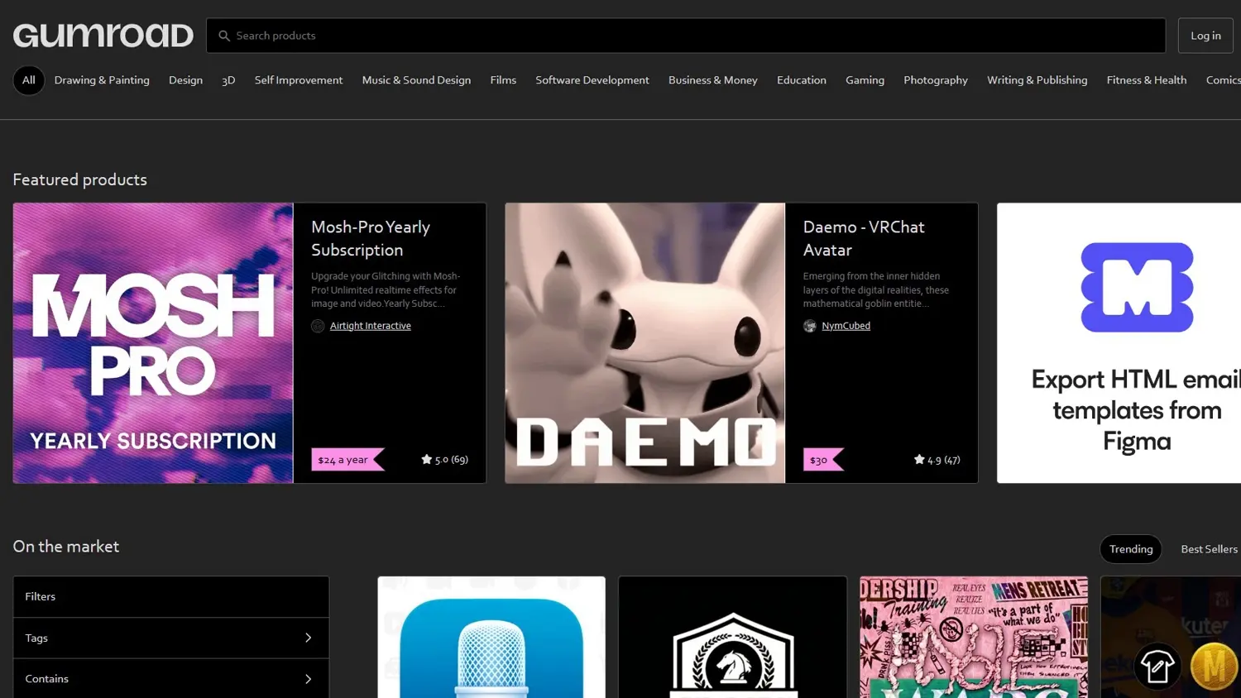Select the All category pill
The height and width of the screenshot is (698, 1241).
(x=29, y=80)
